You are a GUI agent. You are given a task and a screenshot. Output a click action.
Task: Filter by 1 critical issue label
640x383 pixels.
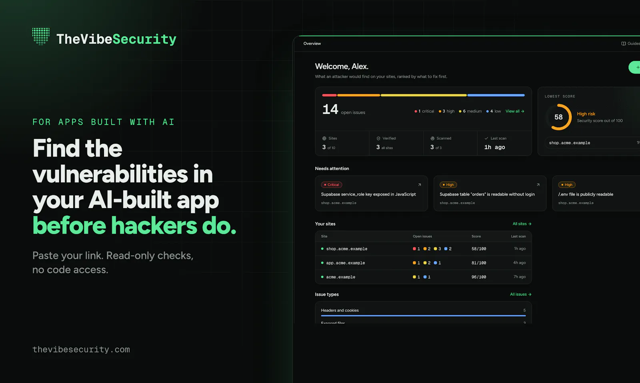point(424,111)
